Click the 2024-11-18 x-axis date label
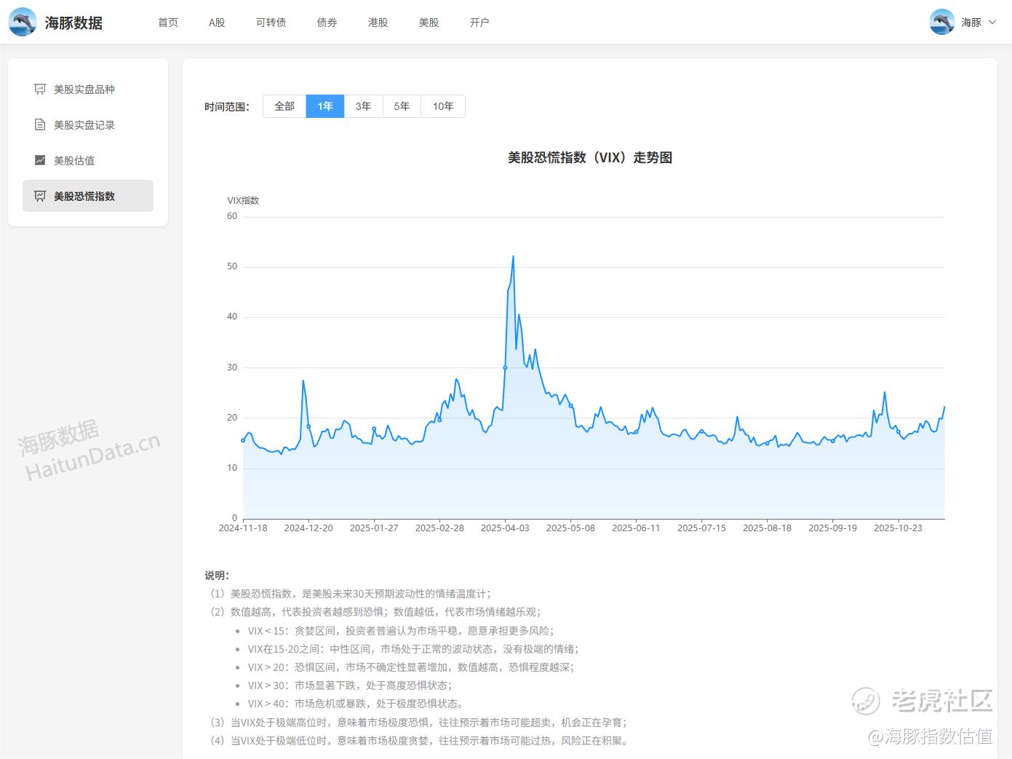This screenshot has height=759, width=1012. click(243, 528)
